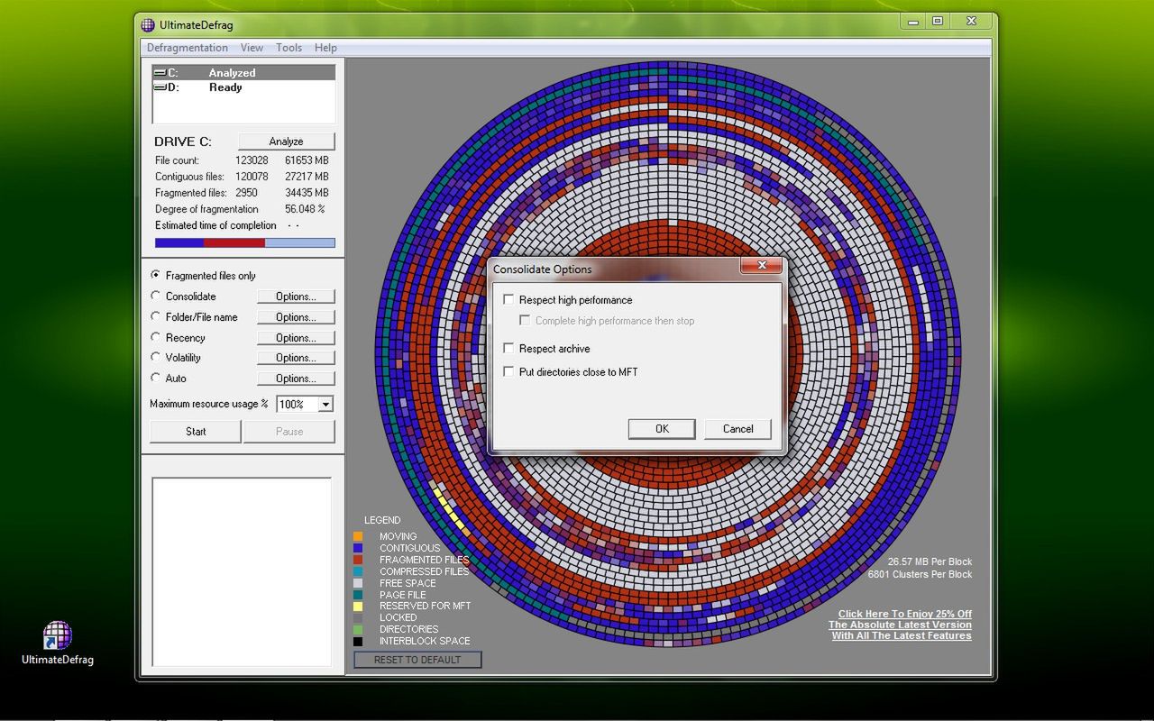Open the Help menu
This screenshot has width=1154, height=721.
325,48
